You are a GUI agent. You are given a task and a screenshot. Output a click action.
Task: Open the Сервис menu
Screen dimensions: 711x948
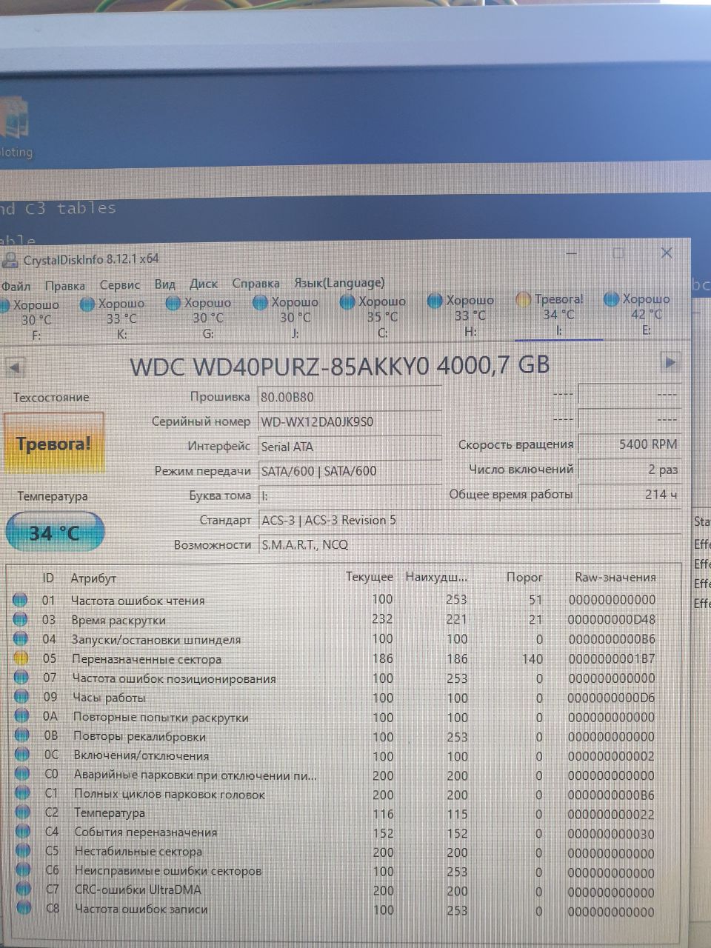119,284
